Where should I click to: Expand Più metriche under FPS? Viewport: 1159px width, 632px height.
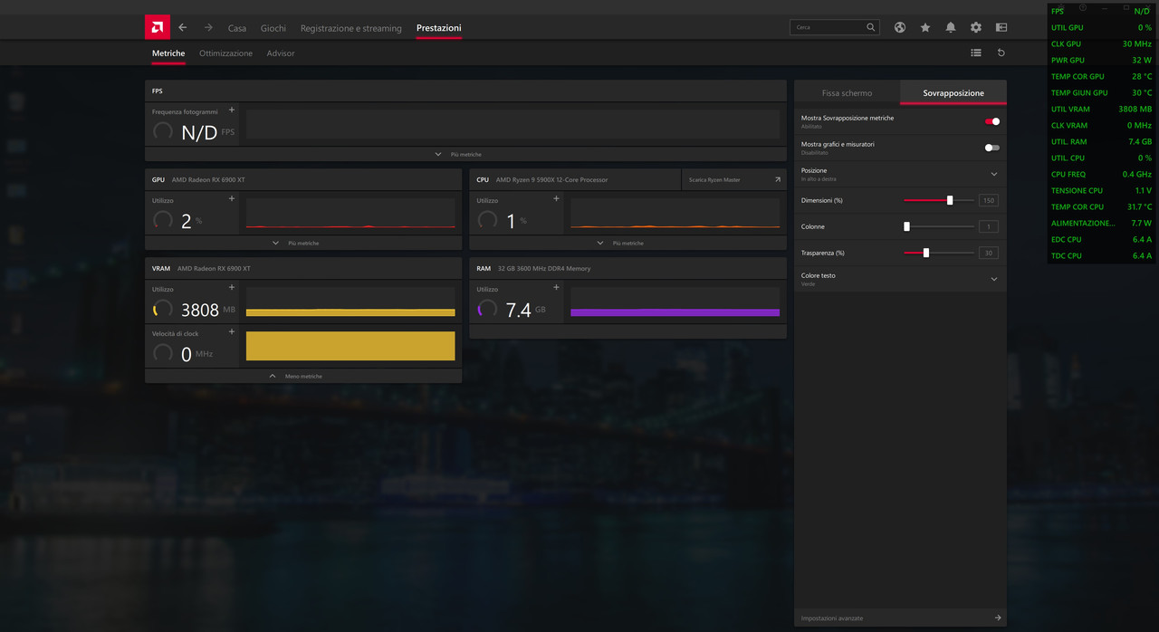click(x=465, y=154)
